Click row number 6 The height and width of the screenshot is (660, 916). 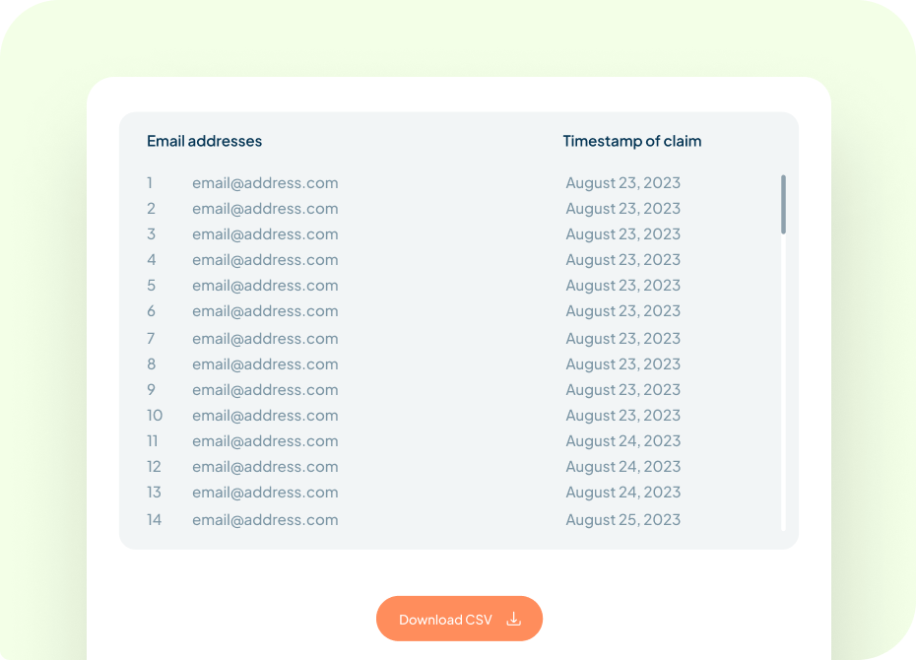152,310
